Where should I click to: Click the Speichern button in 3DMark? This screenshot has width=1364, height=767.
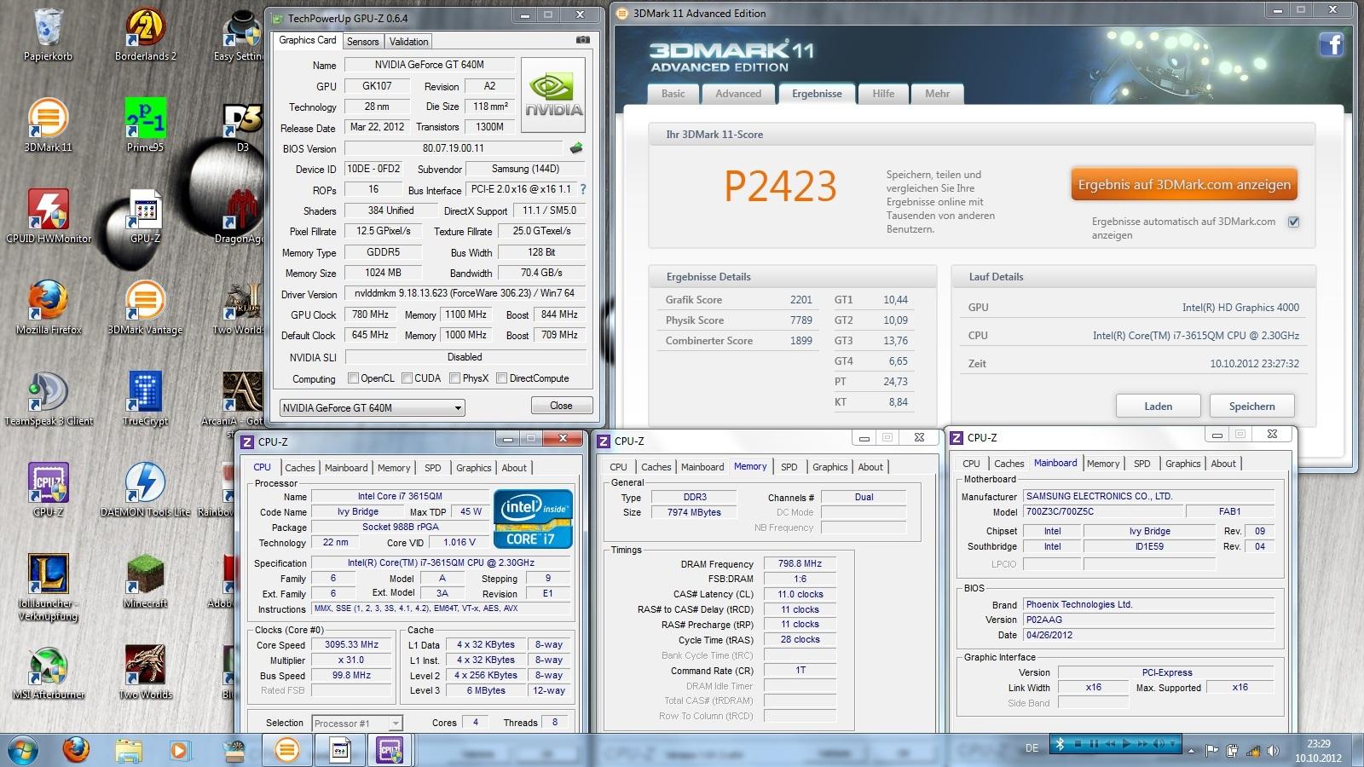point(1251,406)
